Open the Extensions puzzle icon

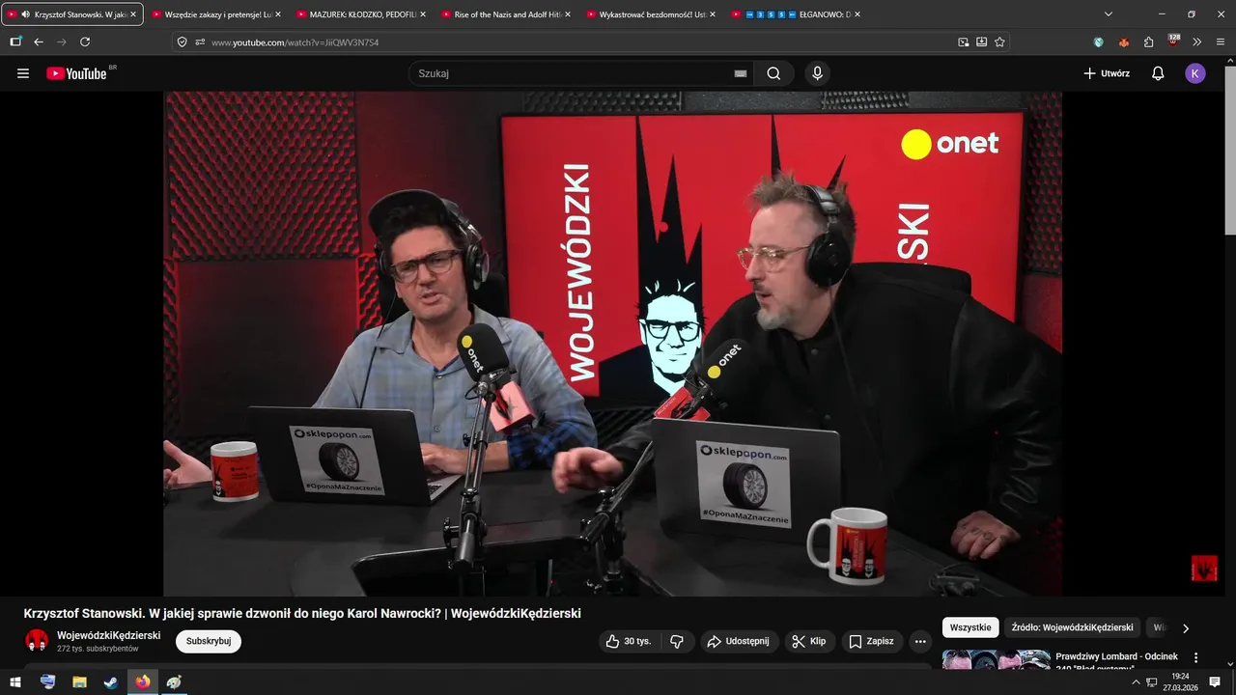[1148, 42]
